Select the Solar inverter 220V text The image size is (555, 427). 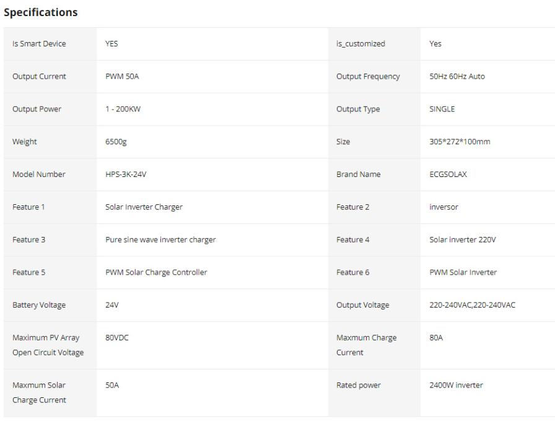pyautogui.click(x=462, y=239)
